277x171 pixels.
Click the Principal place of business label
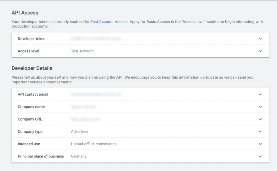point(41,156)
